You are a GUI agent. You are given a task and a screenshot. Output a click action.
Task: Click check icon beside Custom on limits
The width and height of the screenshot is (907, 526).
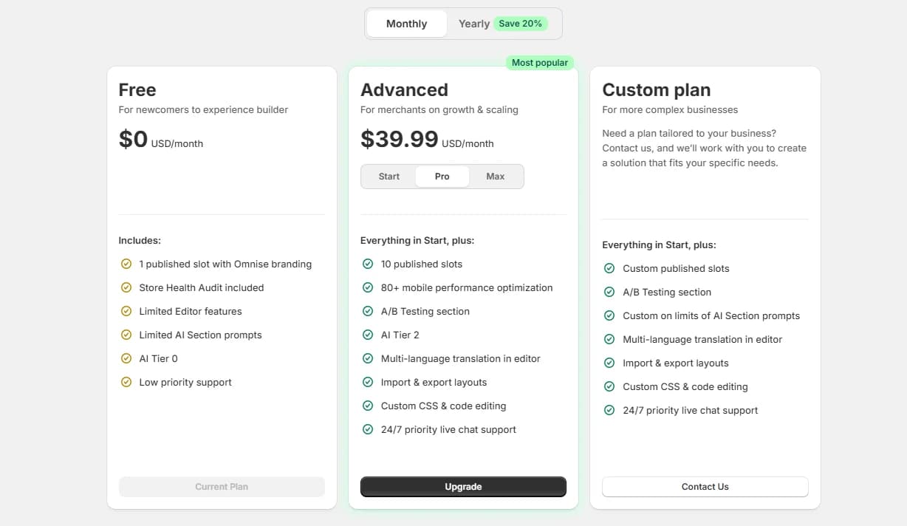609,315
